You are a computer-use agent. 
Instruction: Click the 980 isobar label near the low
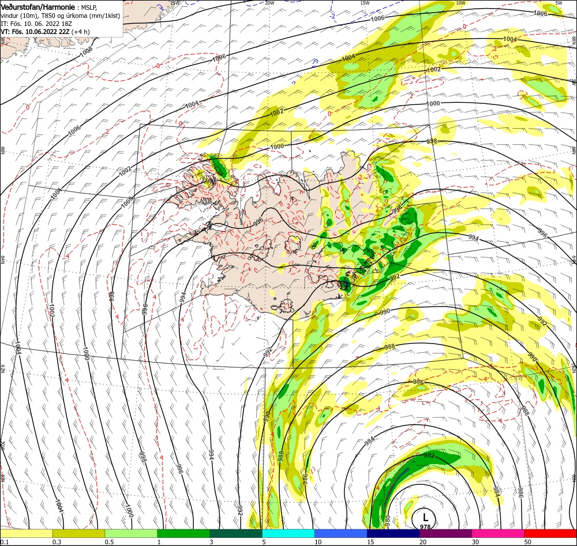point(387,521)
